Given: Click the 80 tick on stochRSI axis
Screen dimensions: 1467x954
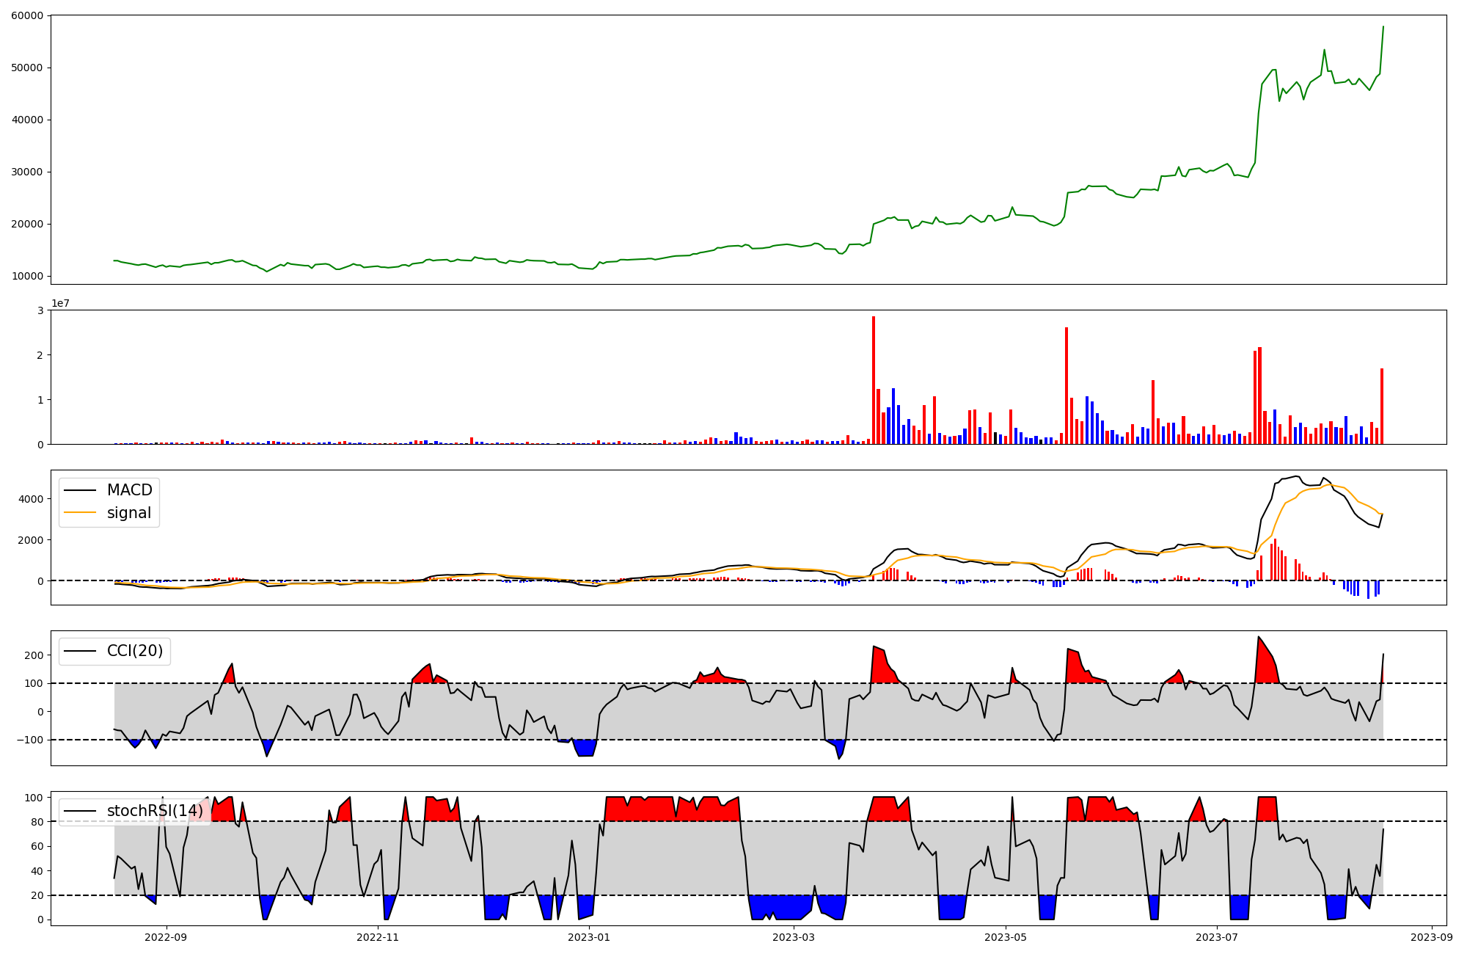Looking at the screenshot, I should pyautogui.click(x=37, y=822).
